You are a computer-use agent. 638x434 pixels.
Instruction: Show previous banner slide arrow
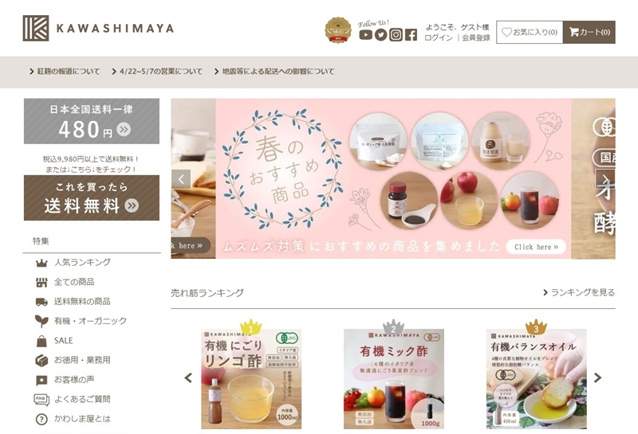[181, 179]
